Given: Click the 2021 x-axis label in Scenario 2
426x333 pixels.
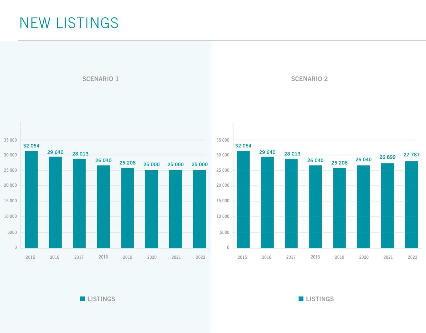Looking at the screenshot, I should coord(388,257).
